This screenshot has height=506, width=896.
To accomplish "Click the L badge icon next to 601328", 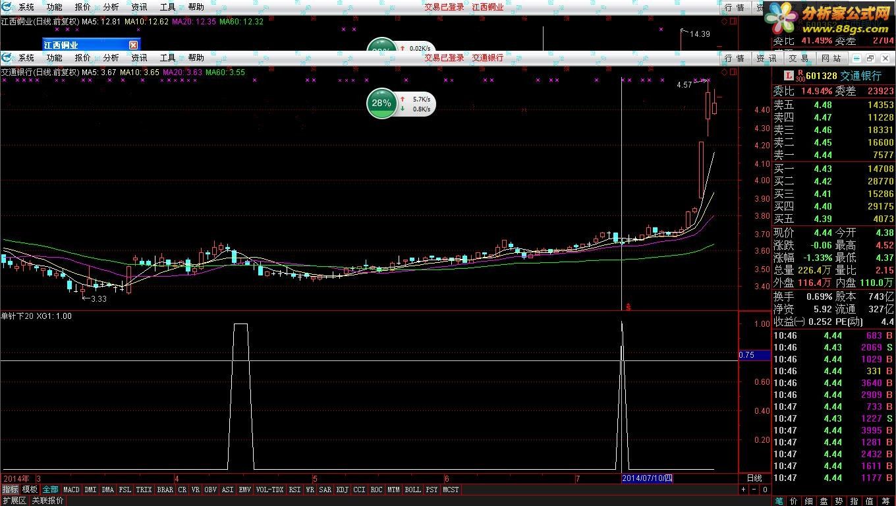I will pyautogui.click(x=789, y=76).
